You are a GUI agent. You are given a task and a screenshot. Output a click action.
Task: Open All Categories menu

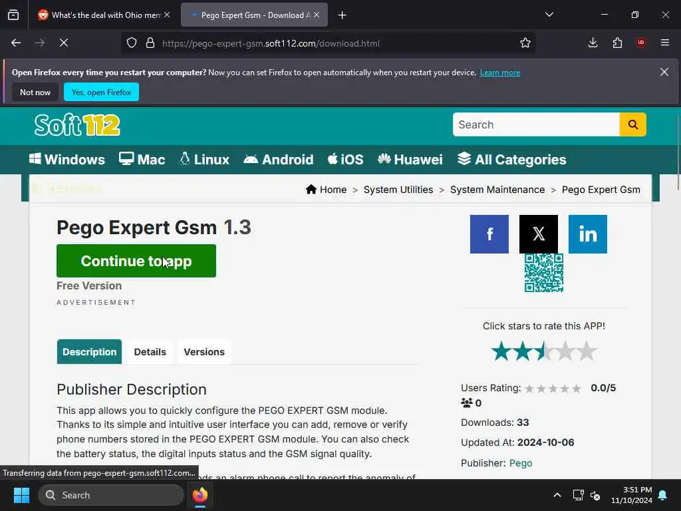click(x=511, y=160)
